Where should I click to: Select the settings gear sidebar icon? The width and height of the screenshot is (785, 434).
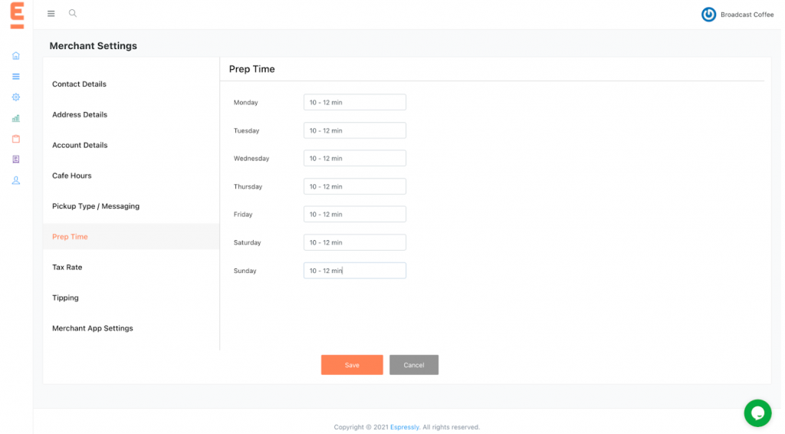[x=16, y=97]
